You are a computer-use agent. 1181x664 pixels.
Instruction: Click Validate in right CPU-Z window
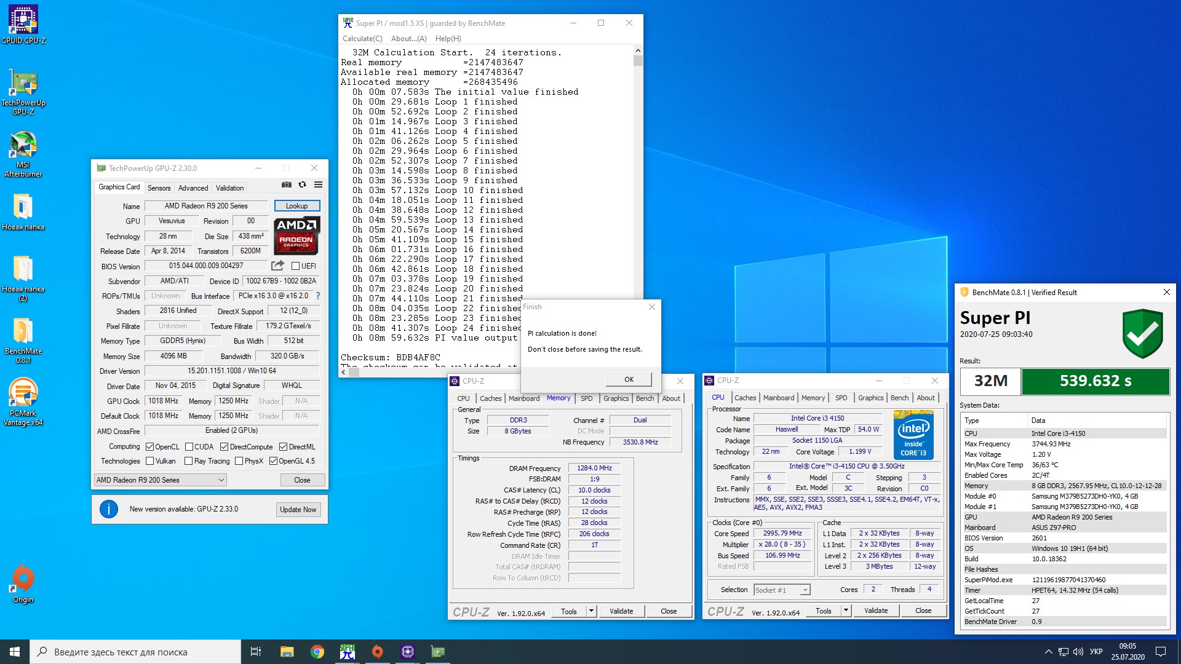(876, 611)
